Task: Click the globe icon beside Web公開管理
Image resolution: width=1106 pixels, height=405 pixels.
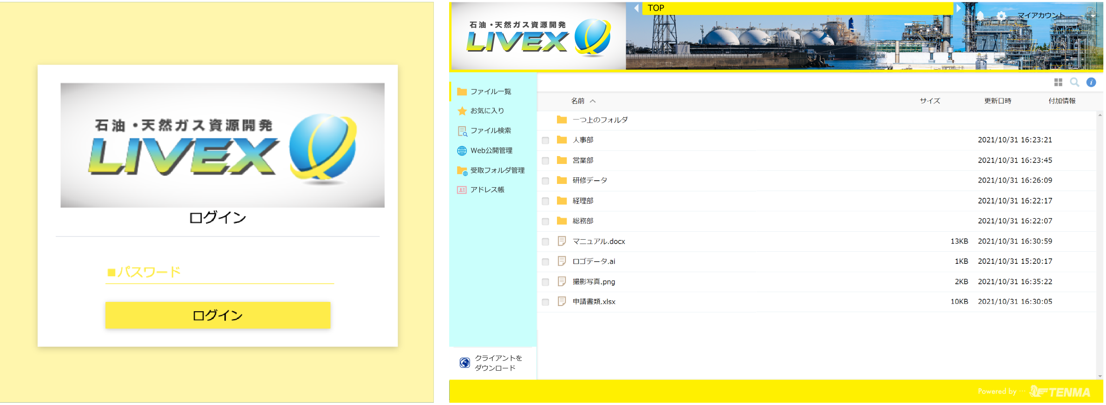Action: pos(462,150)
